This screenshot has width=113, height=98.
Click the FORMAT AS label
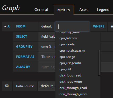pos(25,57)
